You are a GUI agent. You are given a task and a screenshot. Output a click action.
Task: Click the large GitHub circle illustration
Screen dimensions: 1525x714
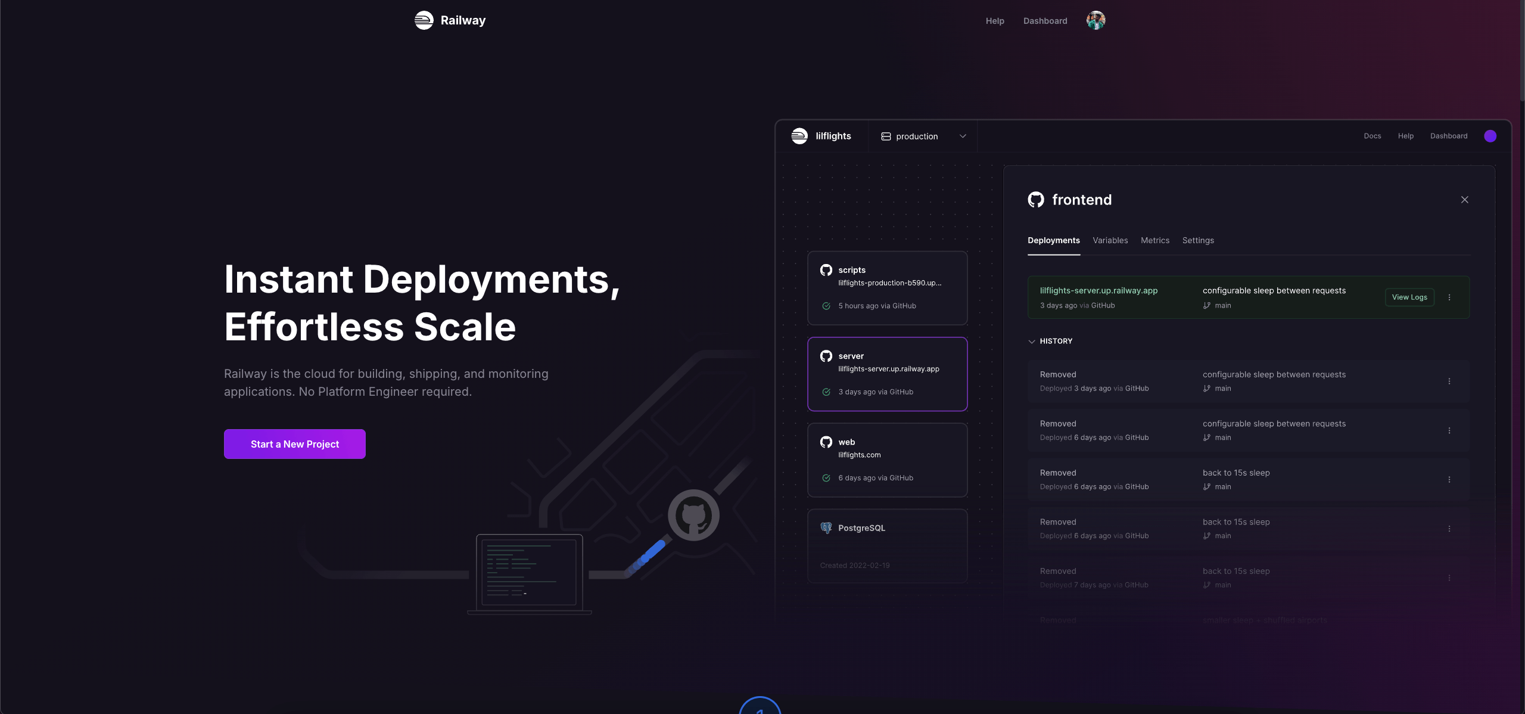[x=693, y=515]
